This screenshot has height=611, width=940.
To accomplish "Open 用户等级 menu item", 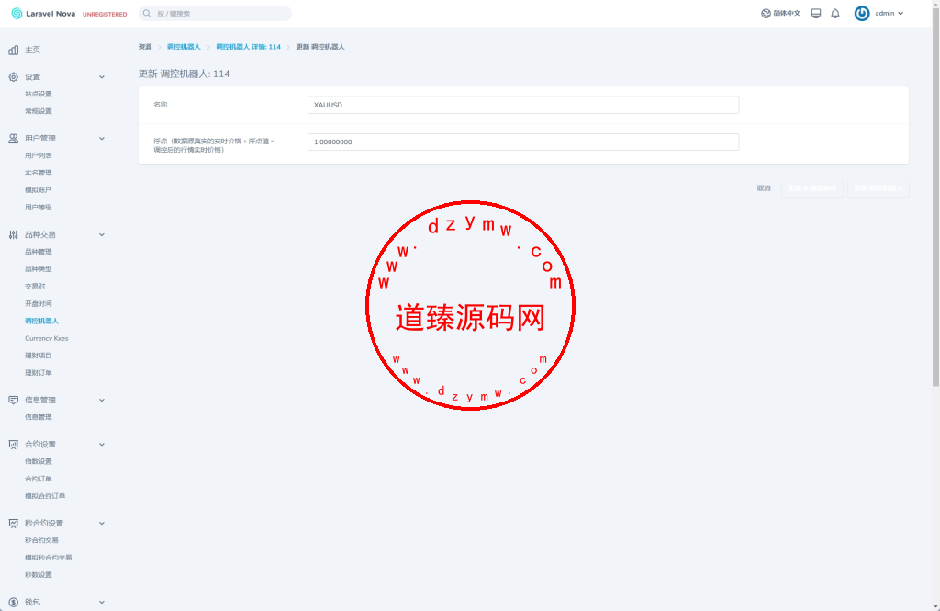I will [39, 207].
